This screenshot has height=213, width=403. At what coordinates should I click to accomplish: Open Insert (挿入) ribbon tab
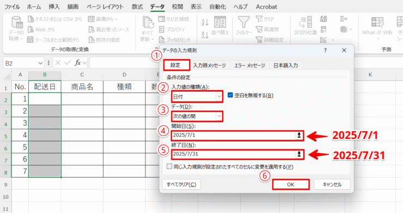54,7
